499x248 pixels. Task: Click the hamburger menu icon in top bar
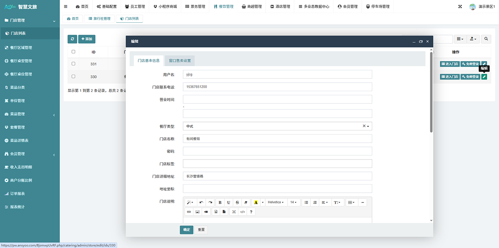tap(66, 7)
